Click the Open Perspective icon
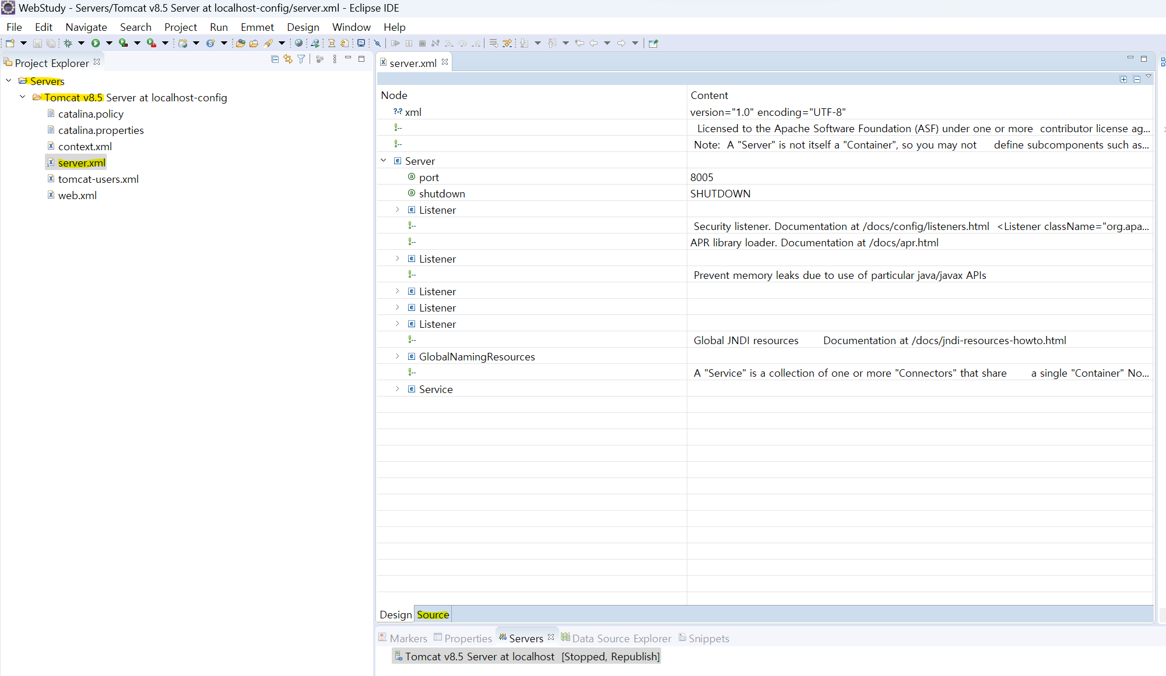1166x676 pixels. pos(654,43)
